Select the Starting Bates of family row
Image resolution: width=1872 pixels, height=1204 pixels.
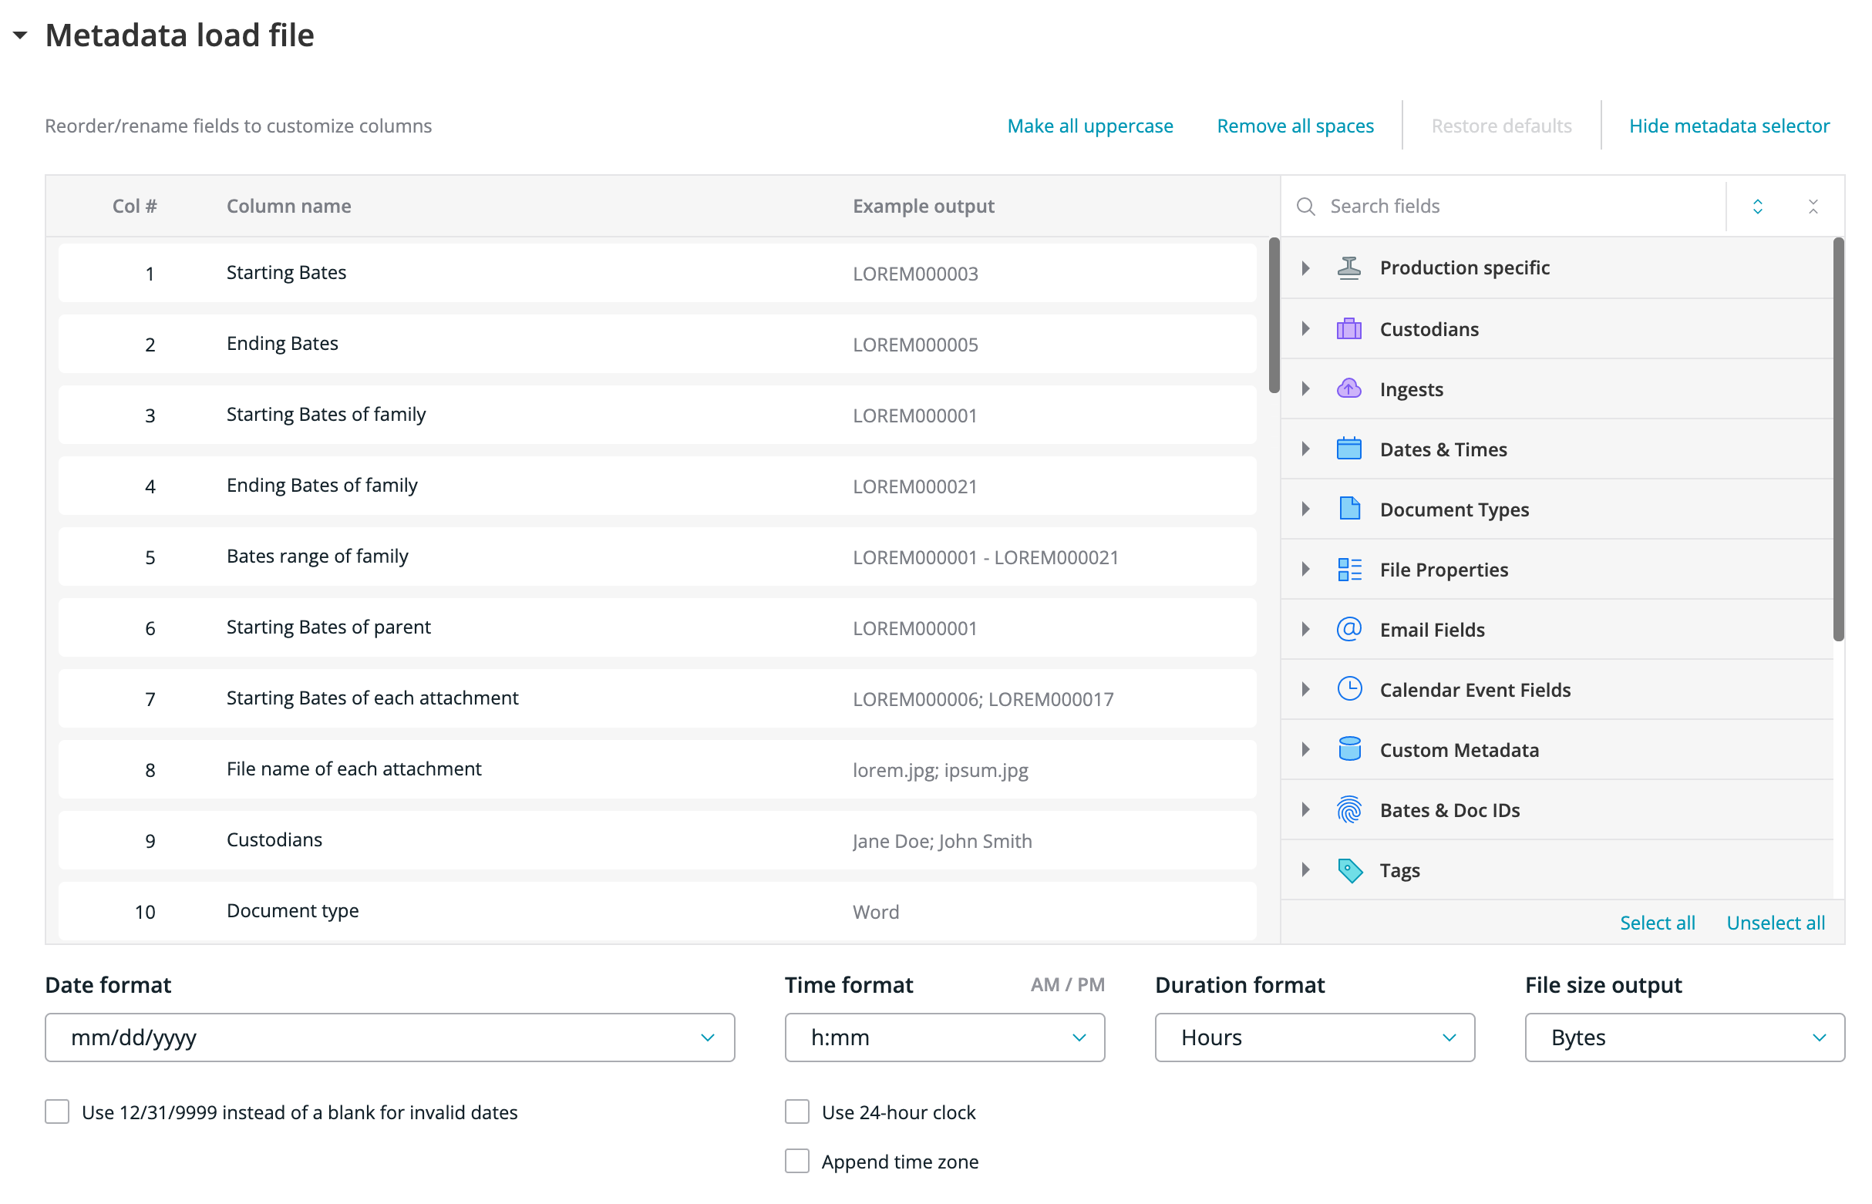click(x=657, y=415)
